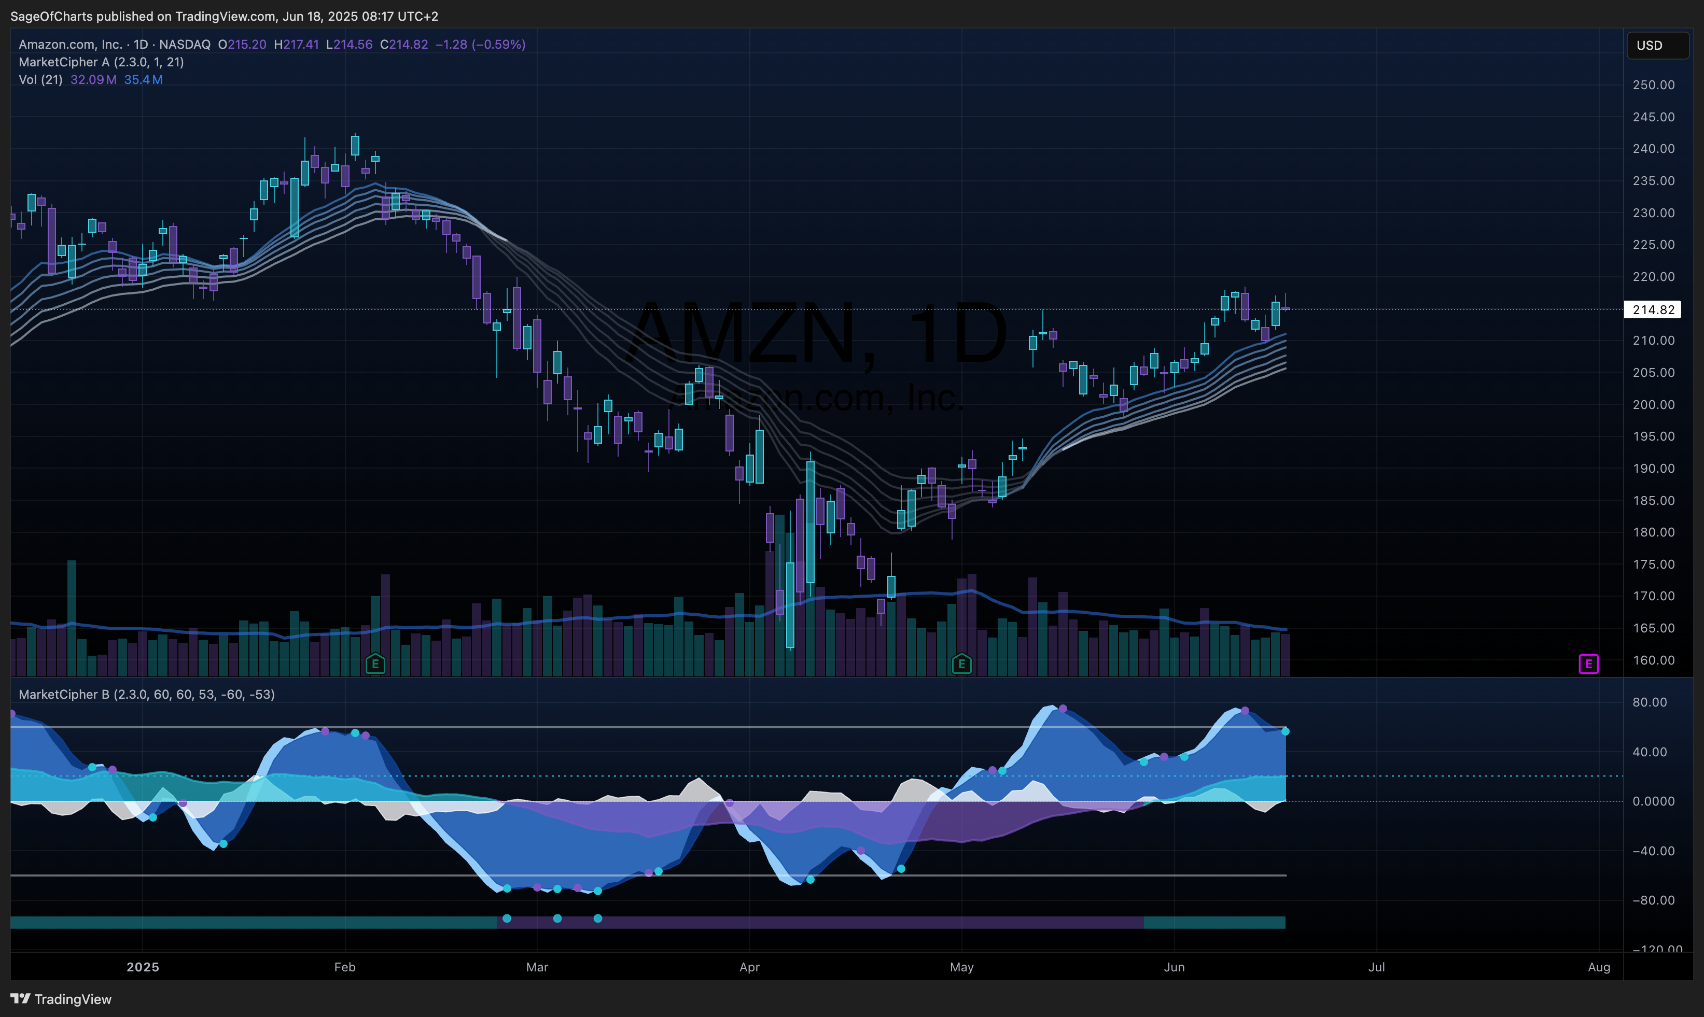Click the −1.28 (−0.59%) price change value
Screen dimensions: 1704x1017
click(x=481, y=44)
